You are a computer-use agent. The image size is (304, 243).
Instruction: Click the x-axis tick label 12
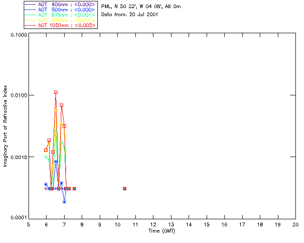(153, 224)
